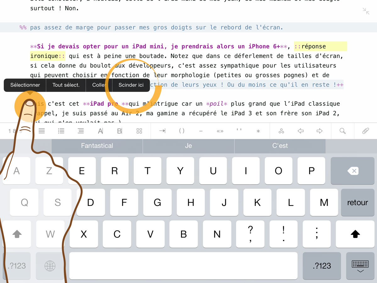The width and height of the screenshot is (377, 283).
Task: Tap the italic word "poil" in the text
Action: pyautogui.click(x=216, y=104)
